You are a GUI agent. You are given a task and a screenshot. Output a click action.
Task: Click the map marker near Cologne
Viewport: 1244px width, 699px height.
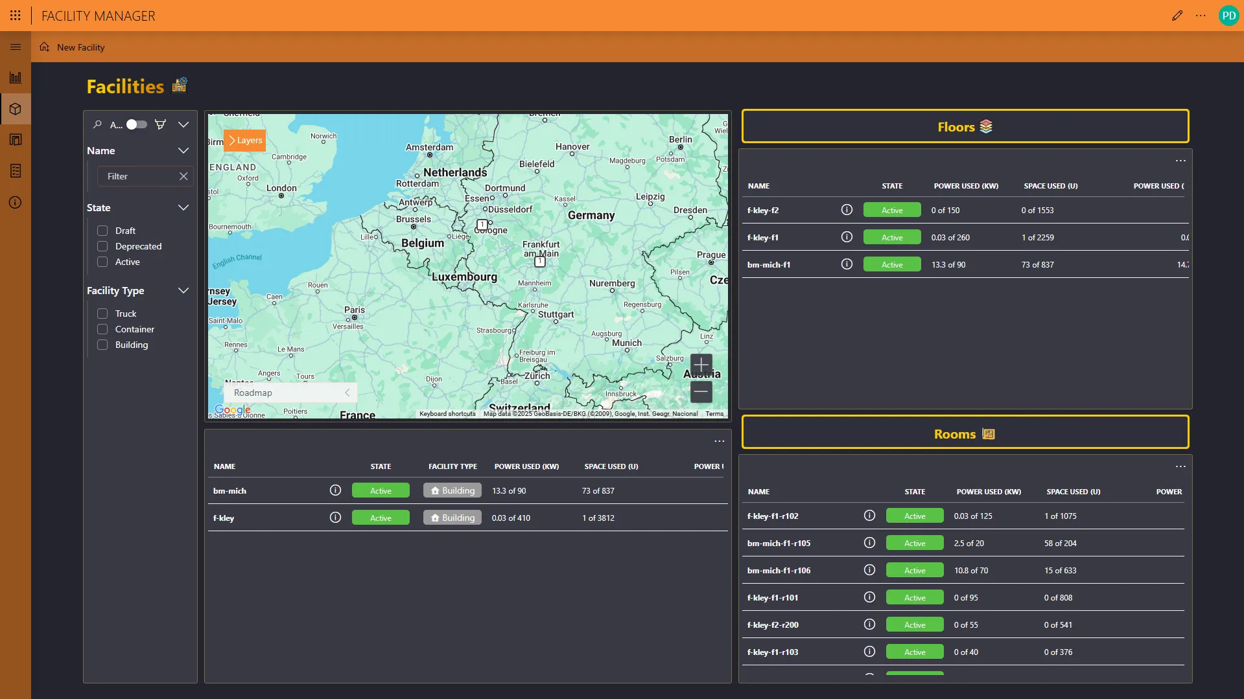pyautogui.click(x=482, y=225)
